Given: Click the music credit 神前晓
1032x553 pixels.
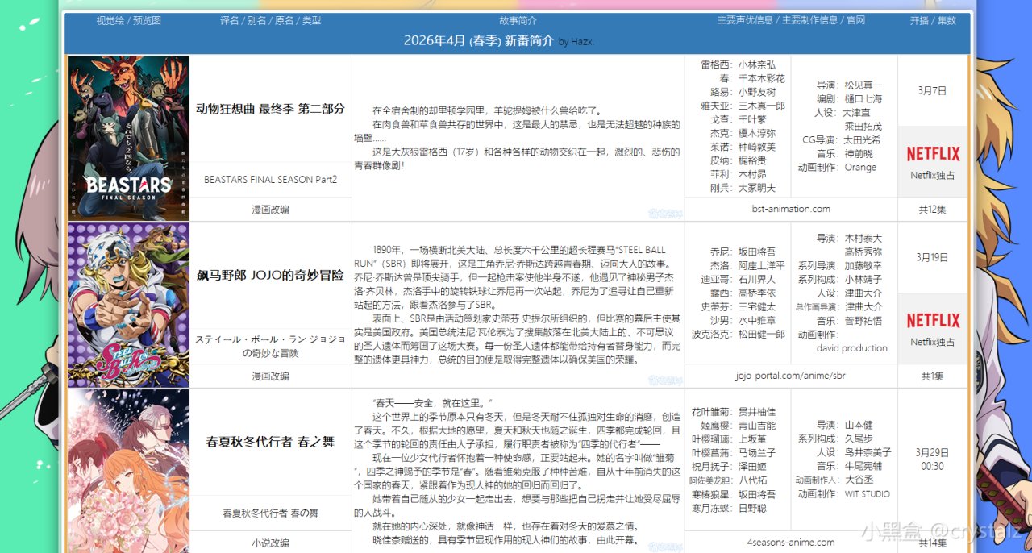Looking at the screenshot, I should point(859,153).
